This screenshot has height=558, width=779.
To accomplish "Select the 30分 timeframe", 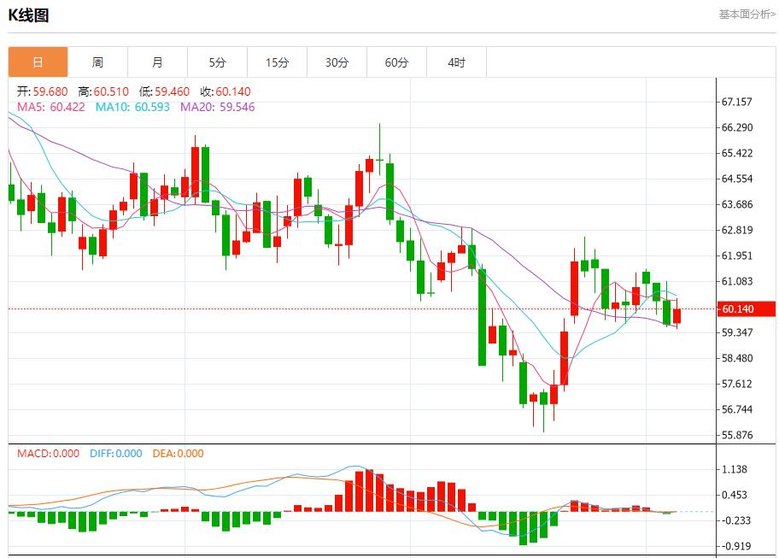I will (337, 62).
